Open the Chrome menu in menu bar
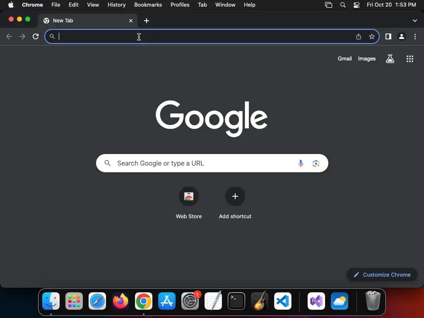Viewport: 424px width, 318px height. point(32,5)
